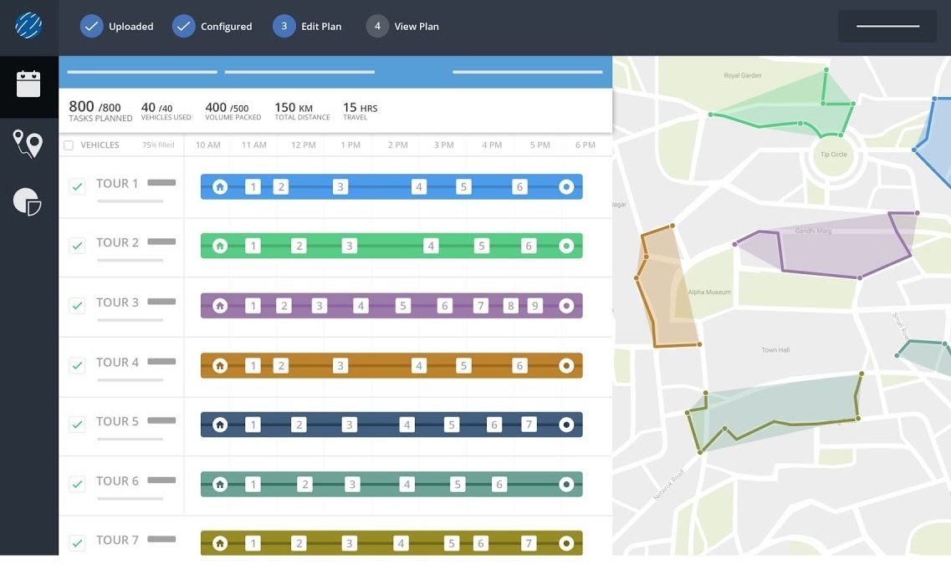Click the home depot icon on Tour 1
This screenshot has width=951, height=564.
pos(219,185)
